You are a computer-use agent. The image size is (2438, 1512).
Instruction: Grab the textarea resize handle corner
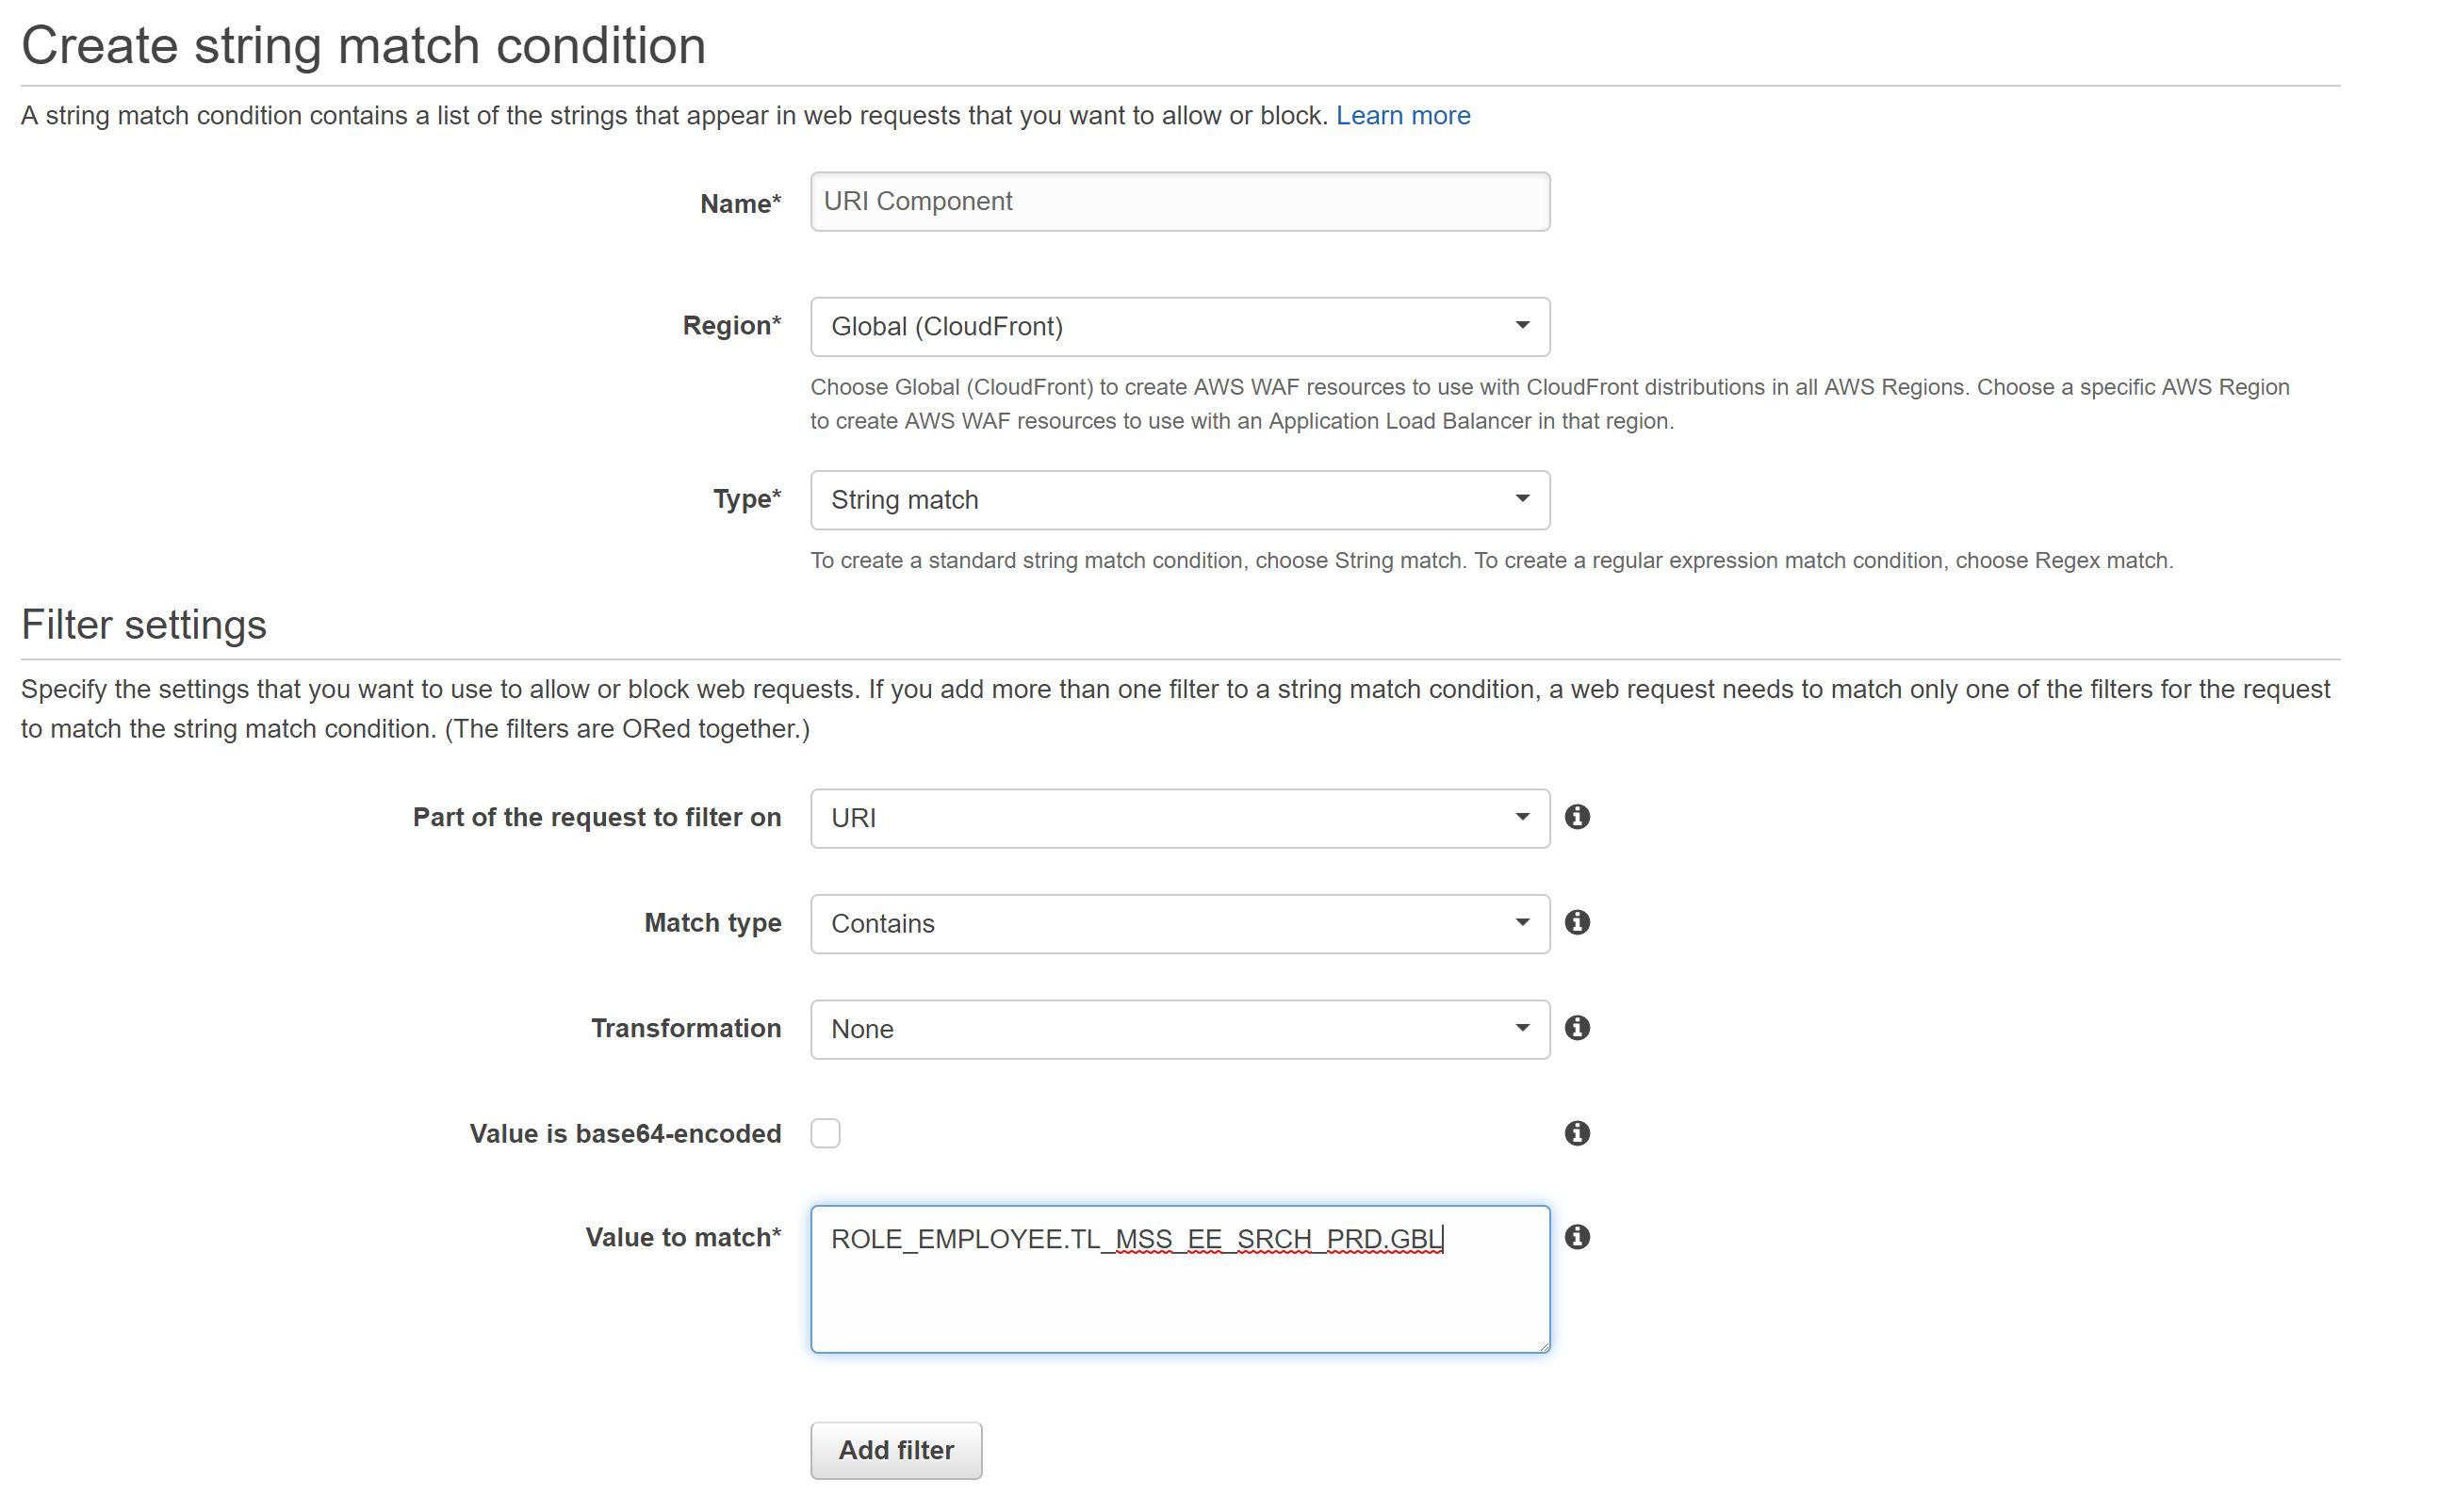click(x=1544, y=1346)
